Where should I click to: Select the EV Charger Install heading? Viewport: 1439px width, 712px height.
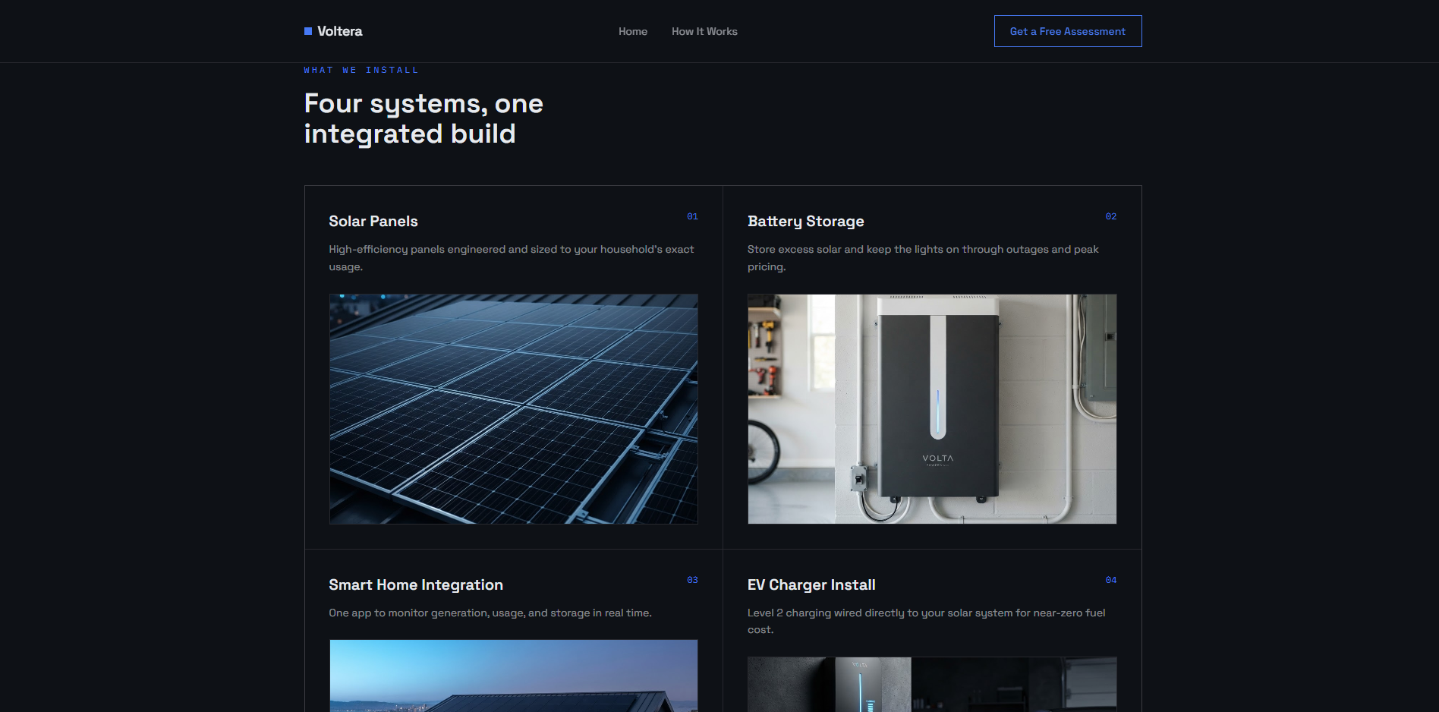[811, 584]
